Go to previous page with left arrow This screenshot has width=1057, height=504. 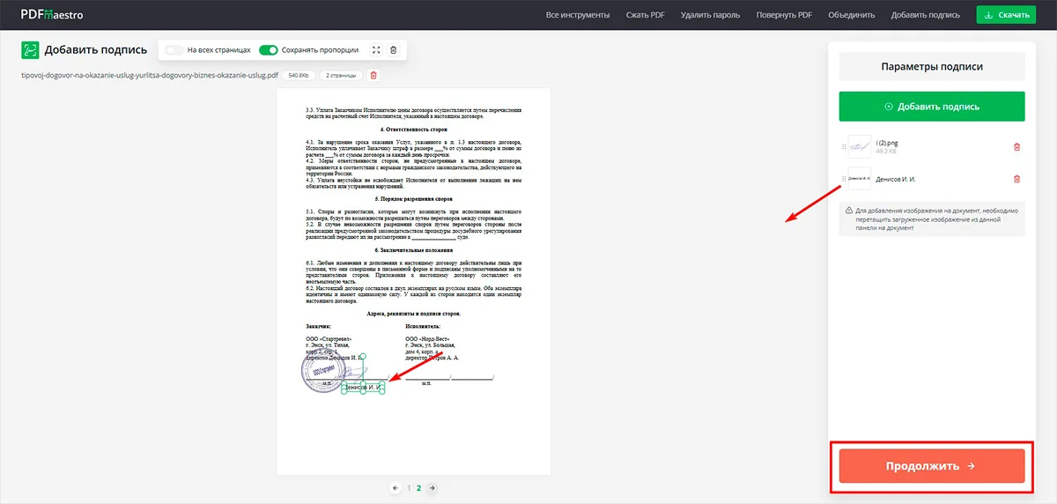click(395, 487)
